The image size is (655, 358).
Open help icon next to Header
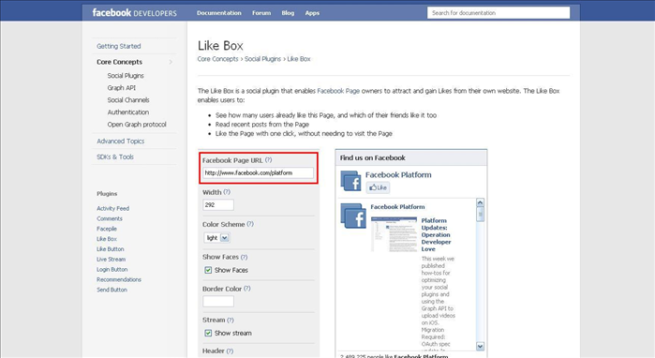coord(230,351)
